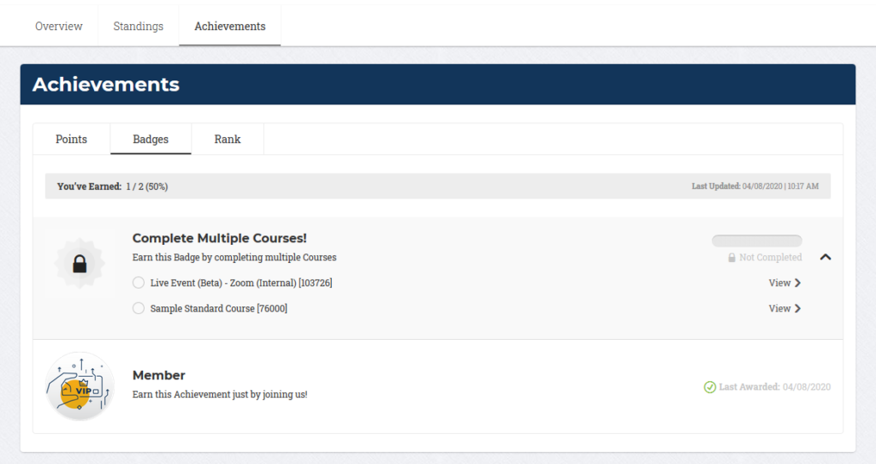
Task: Switch to the Standings tab
Action: click(138, 27)
